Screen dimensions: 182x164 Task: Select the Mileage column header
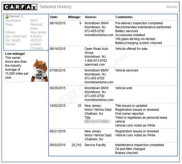tap(75, 17)
